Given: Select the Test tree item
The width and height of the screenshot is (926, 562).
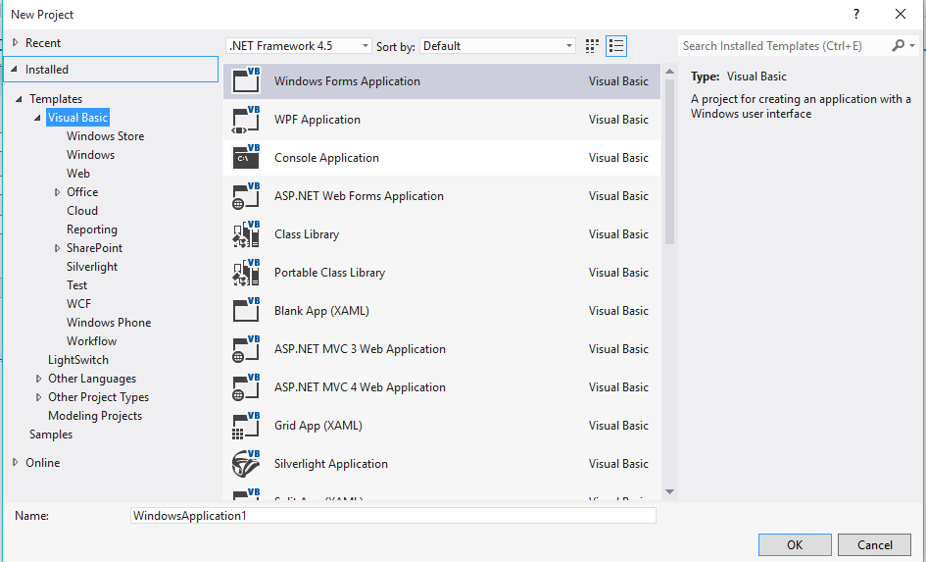Looking at the screenshot, I should 76,284.
